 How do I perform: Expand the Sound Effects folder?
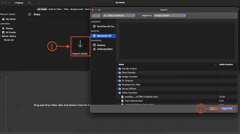pyautogui.click(x=117, y=89)
